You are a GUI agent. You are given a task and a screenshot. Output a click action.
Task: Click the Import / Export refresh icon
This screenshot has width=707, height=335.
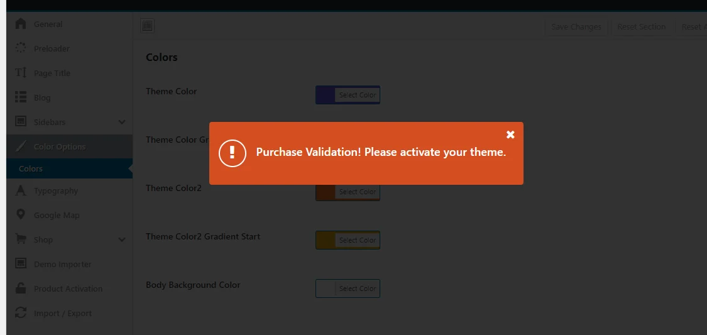(21, 313)
